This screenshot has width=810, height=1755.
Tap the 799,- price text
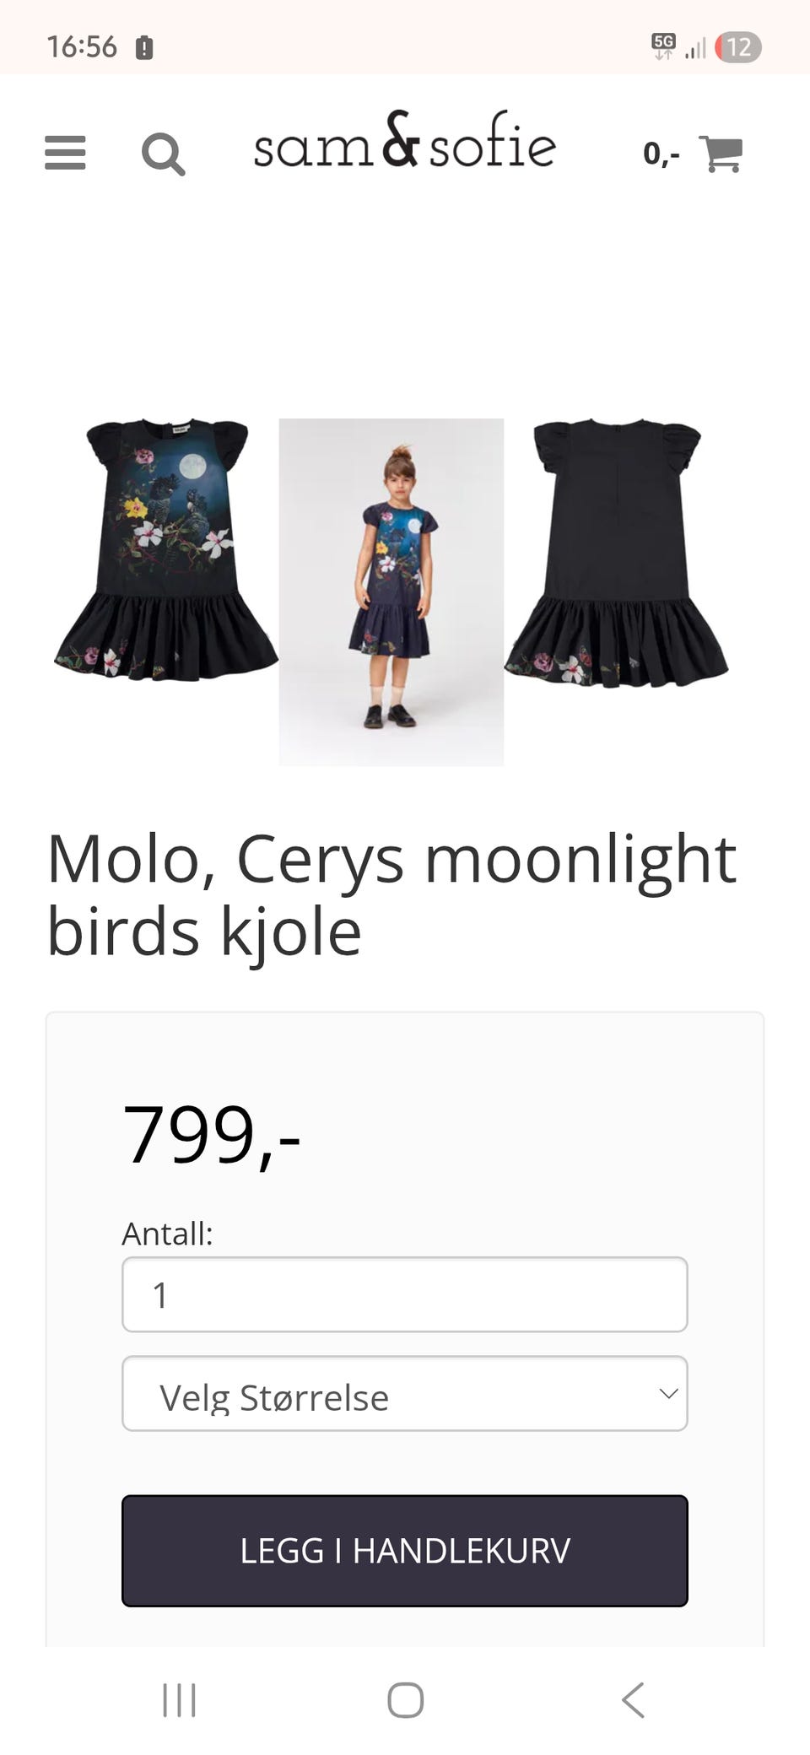tap(211, 1135)
